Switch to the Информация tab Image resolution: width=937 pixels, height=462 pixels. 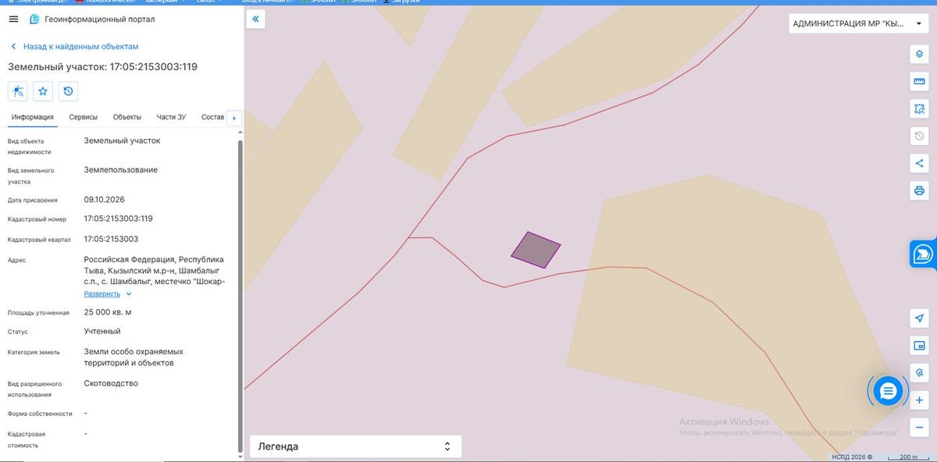tap(33, 117)
